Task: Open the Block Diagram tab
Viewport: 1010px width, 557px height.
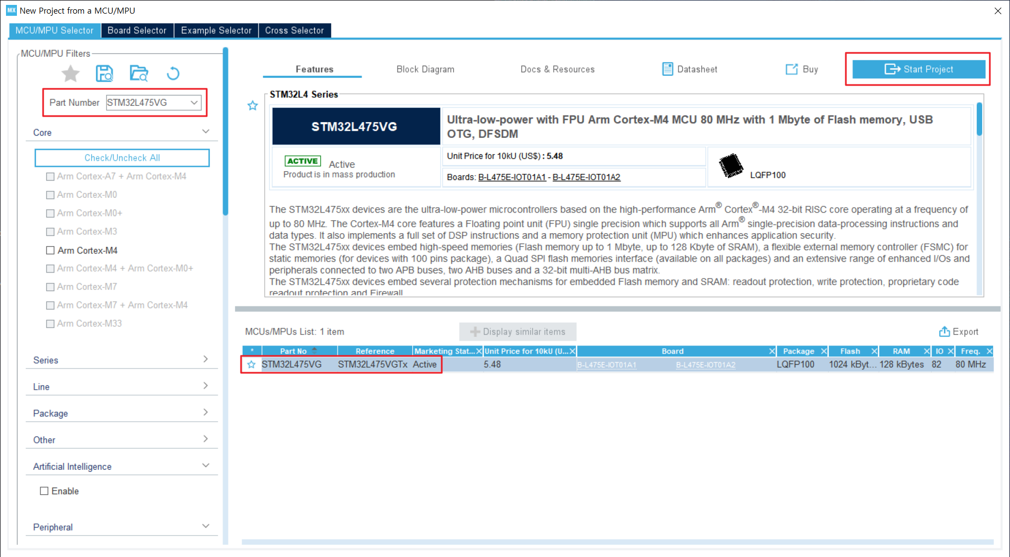Action: (x=425, y=69)
